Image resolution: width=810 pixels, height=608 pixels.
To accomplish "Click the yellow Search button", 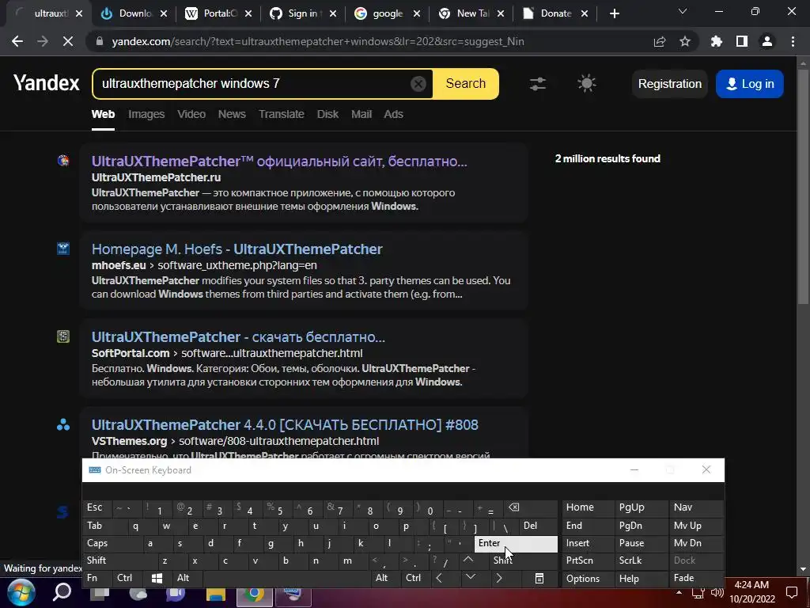I will [465, 83].
